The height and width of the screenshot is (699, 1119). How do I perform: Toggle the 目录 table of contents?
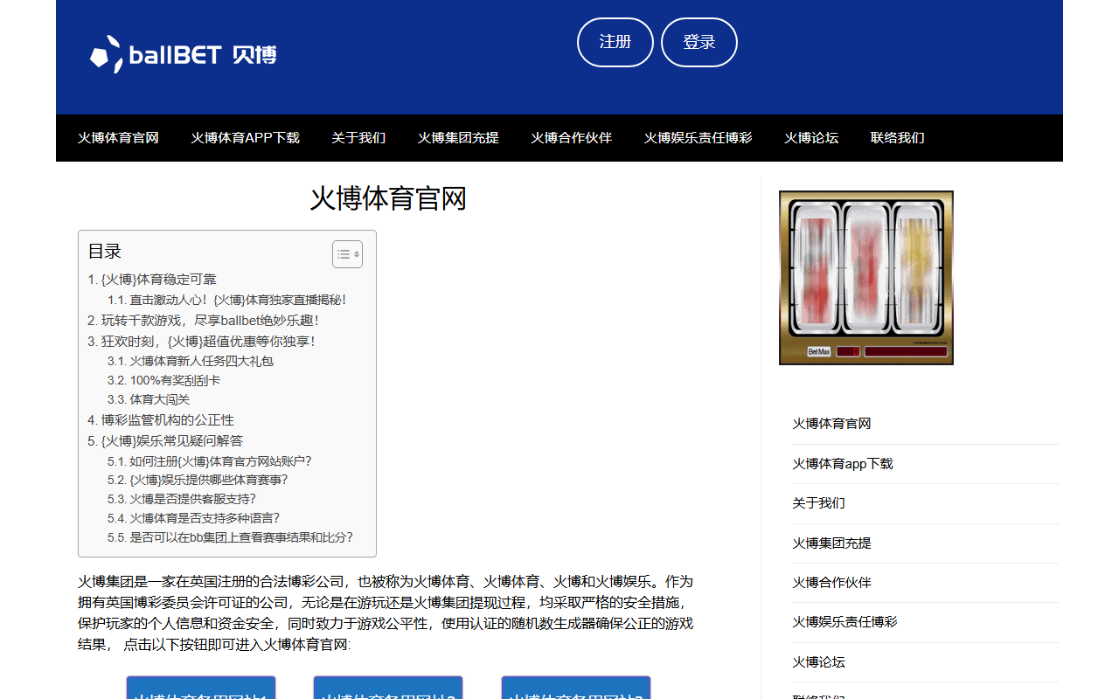coord(347,254)
